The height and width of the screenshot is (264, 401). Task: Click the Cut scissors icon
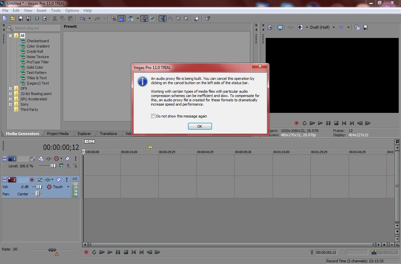point(55,18)
